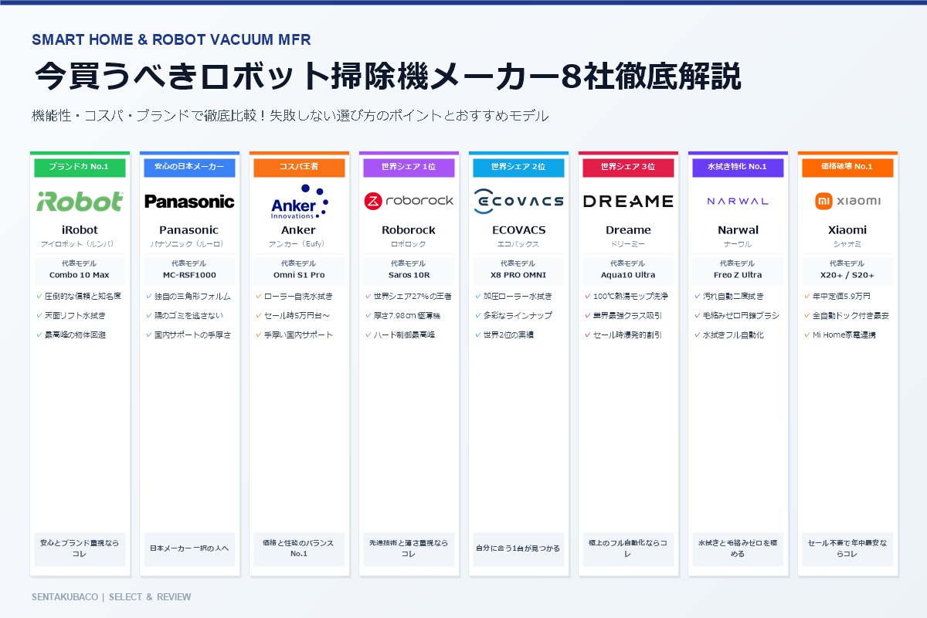
Task: Select the 安心の日本メーカー blue badge
Action: (189, 167)
